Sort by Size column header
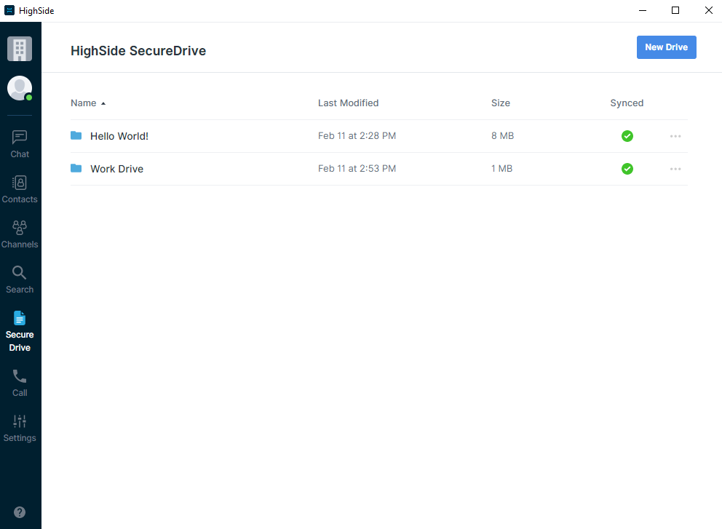The width and height of the screenshot is (722, 529). (x=501, y=103)
